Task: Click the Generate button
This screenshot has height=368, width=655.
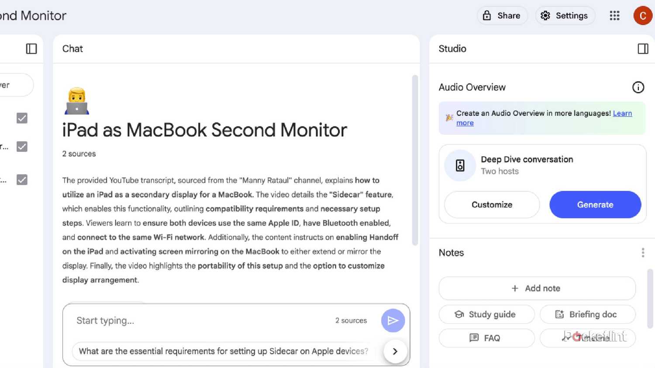Action: (x=595, y=204)
